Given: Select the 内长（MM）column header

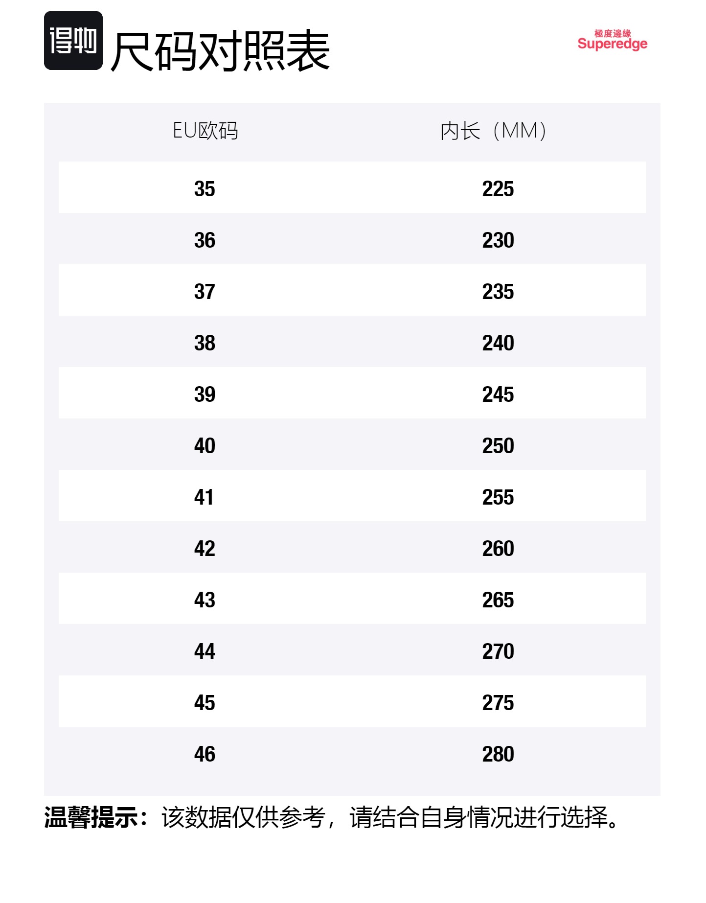Looking at the screenshot, I should [x=493, y=131].
